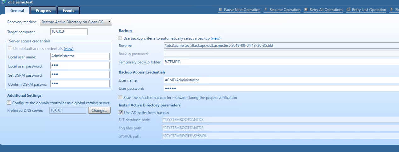
Task: Toggle global catalog server configuration checkbox
Action: 9,103
